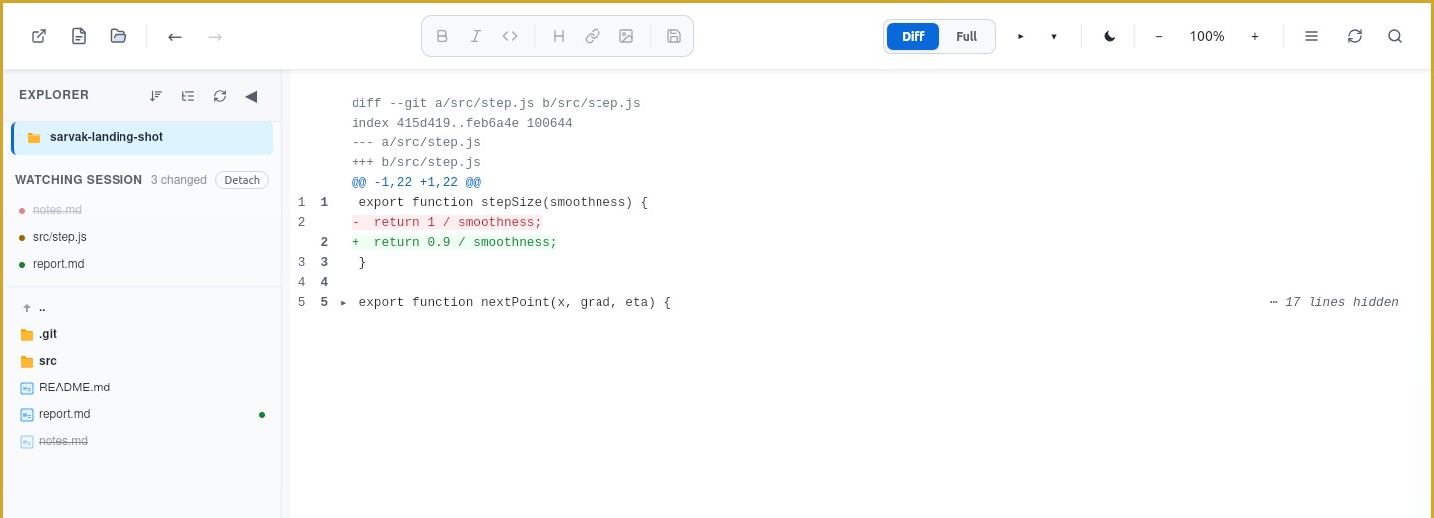Insert a hyperlink
The width and height of the screenshot is (1434, 518).
coord(593,36)
